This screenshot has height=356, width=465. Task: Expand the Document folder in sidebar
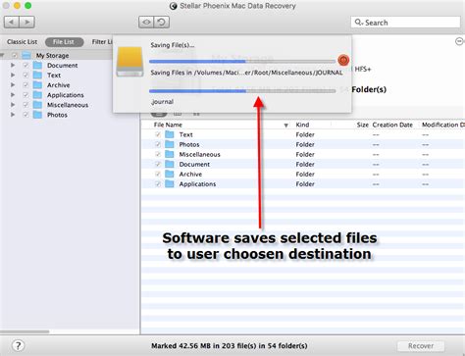(13, 65)
